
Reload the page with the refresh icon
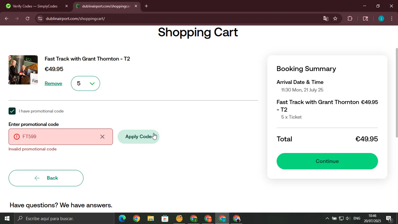pos(28,19)
